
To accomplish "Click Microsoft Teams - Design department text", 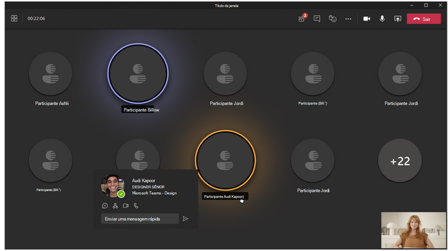I will [x=154, y=193].
